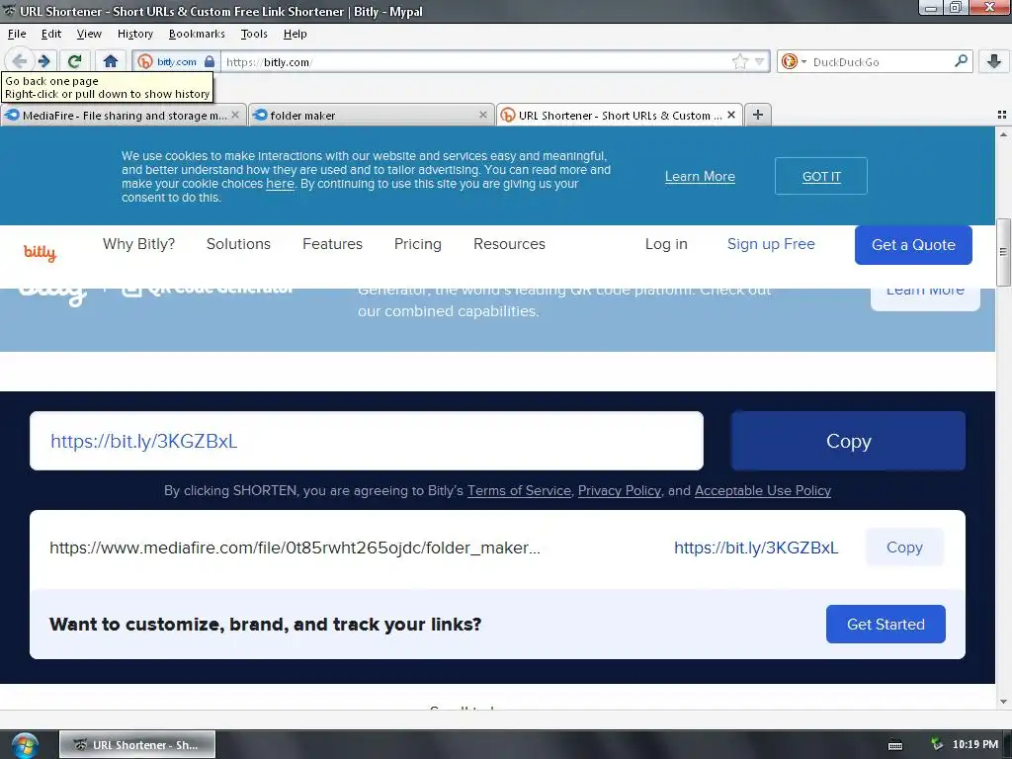Viewport: 1012px width, 759px height.
Task: Click the large dark Copy button
Action: click(x=848, y=441)
